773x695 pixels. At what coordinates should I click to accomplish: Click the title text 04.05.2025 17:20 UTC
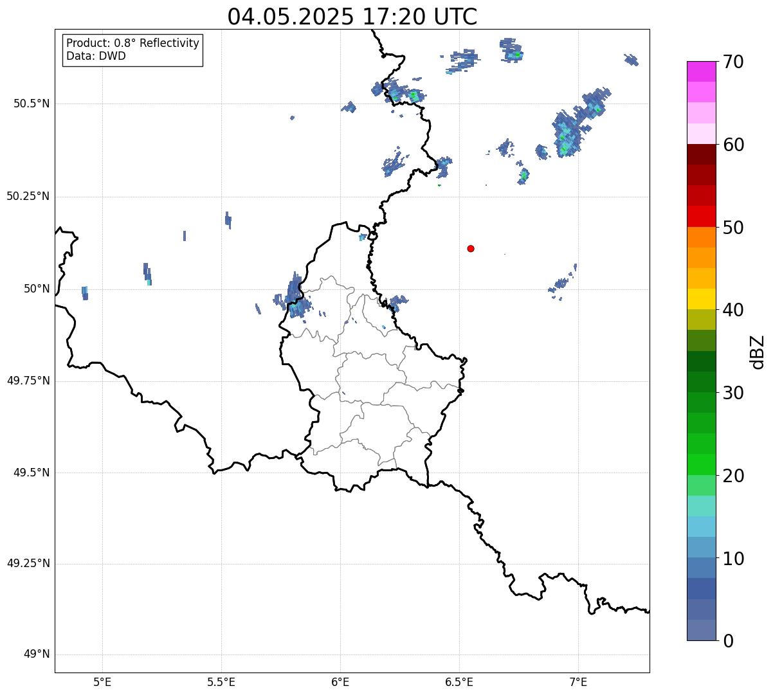pyautogui.click(x=352, y=16)
